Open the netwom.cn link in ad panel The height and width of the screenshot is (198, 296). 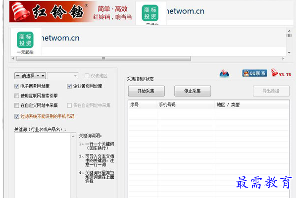pos(61,38)
